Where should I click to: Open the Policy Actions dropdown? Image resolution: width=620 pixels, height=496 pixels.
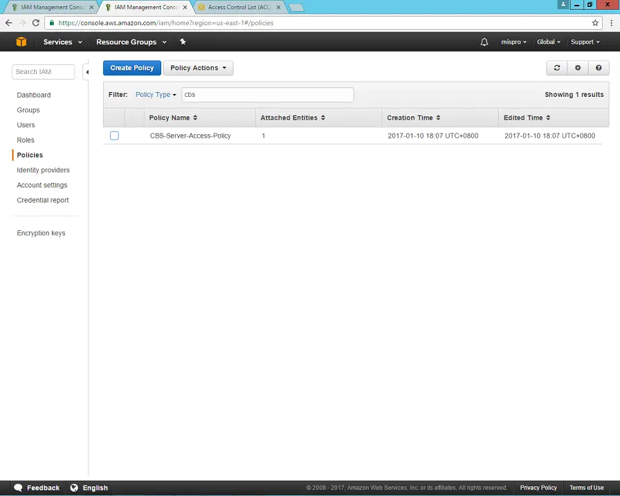[x=198, y=67]
